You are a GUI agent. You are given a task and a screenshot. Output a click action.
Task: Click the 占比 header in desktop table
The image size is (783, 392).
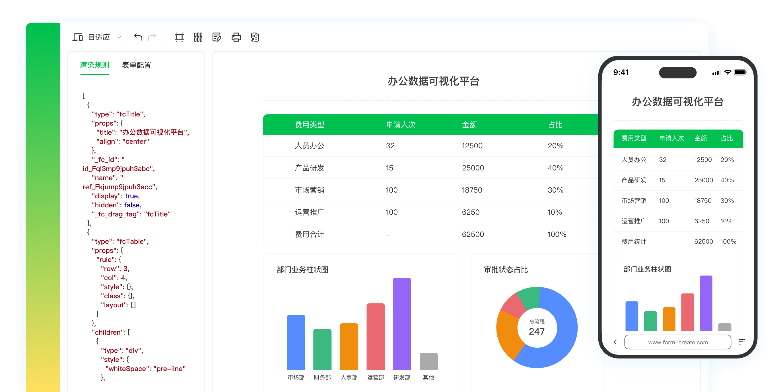point(555,124)
